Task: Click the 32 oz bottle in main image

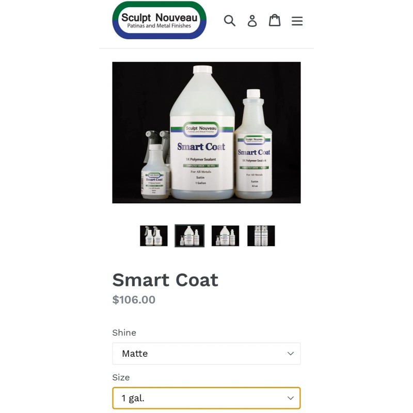Action: pyautogui.click(x=253, y=145)
